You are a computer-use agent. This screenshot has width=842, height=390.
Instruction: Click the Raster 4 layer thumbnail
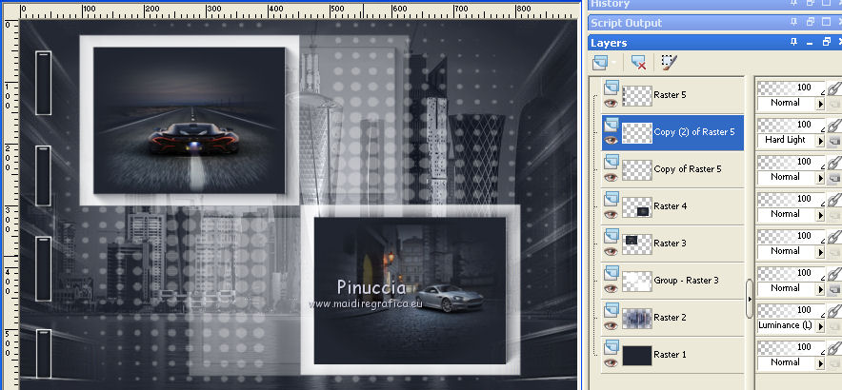[637, 207]
